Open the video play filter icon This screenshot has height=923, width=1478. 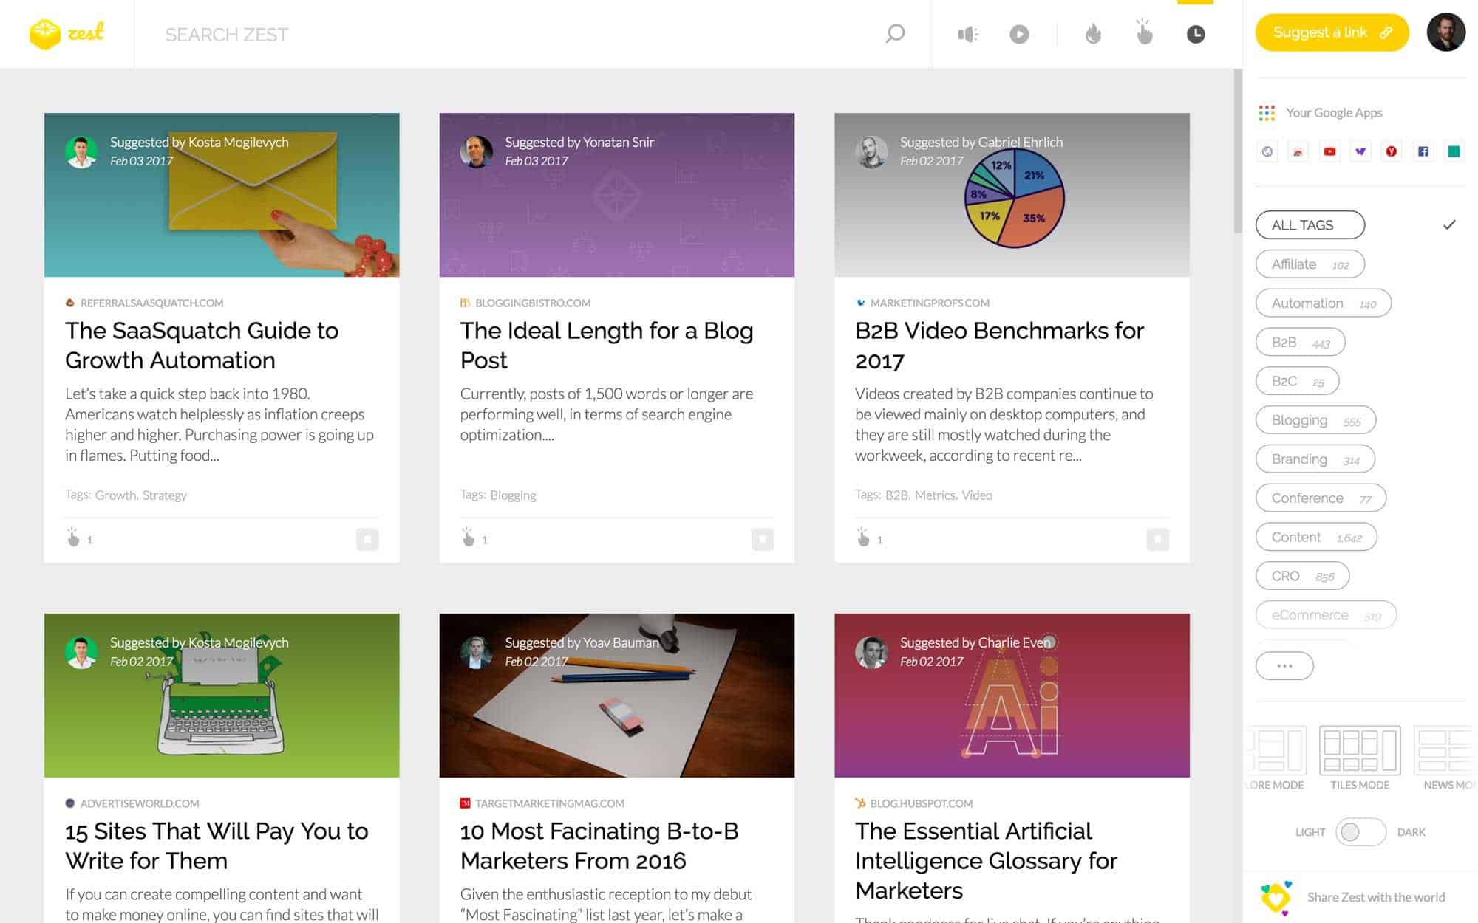(1019, 34)
